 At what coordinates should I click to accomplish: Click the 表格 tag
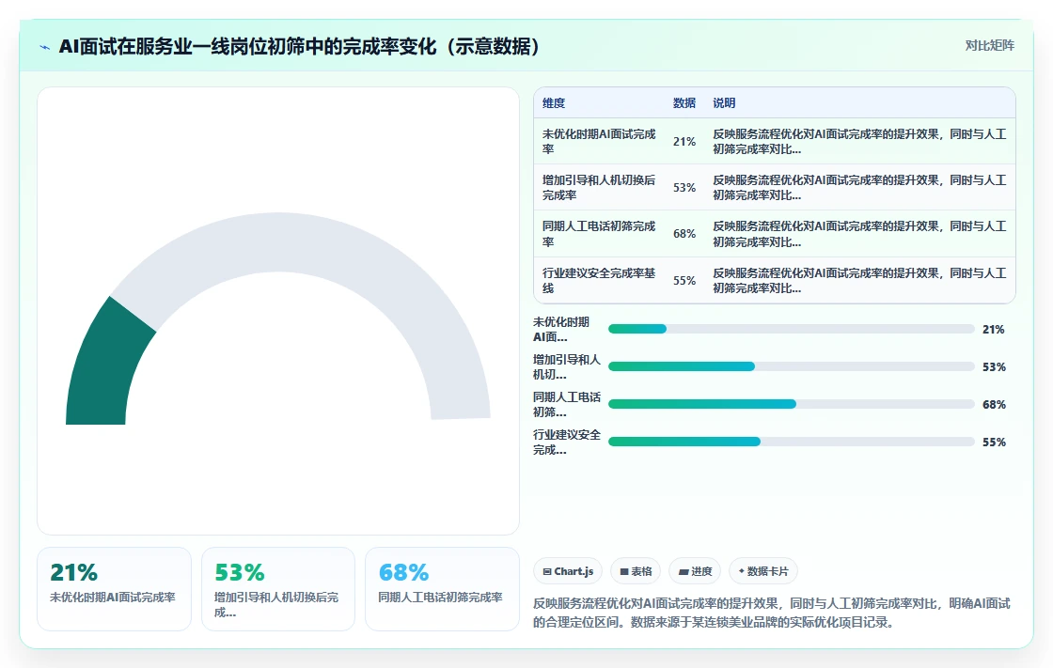636,571
